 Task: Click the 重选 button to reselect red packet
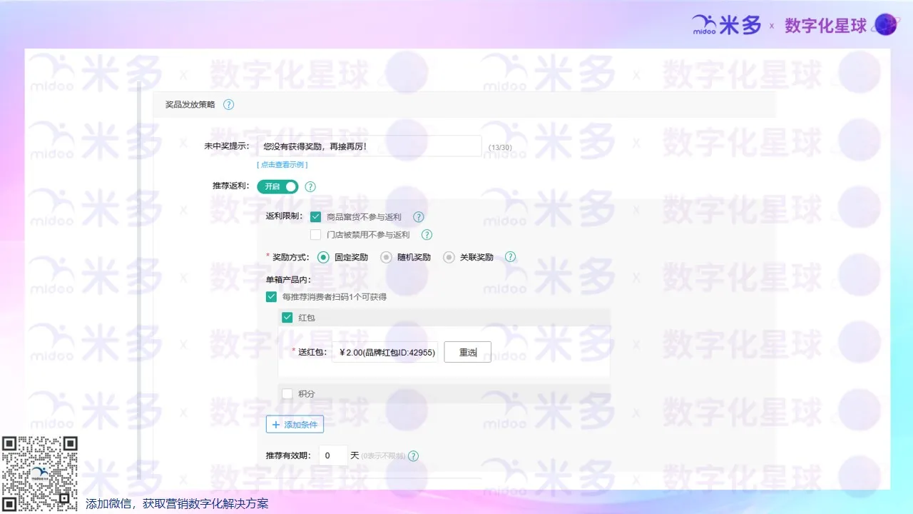point(467,352)
